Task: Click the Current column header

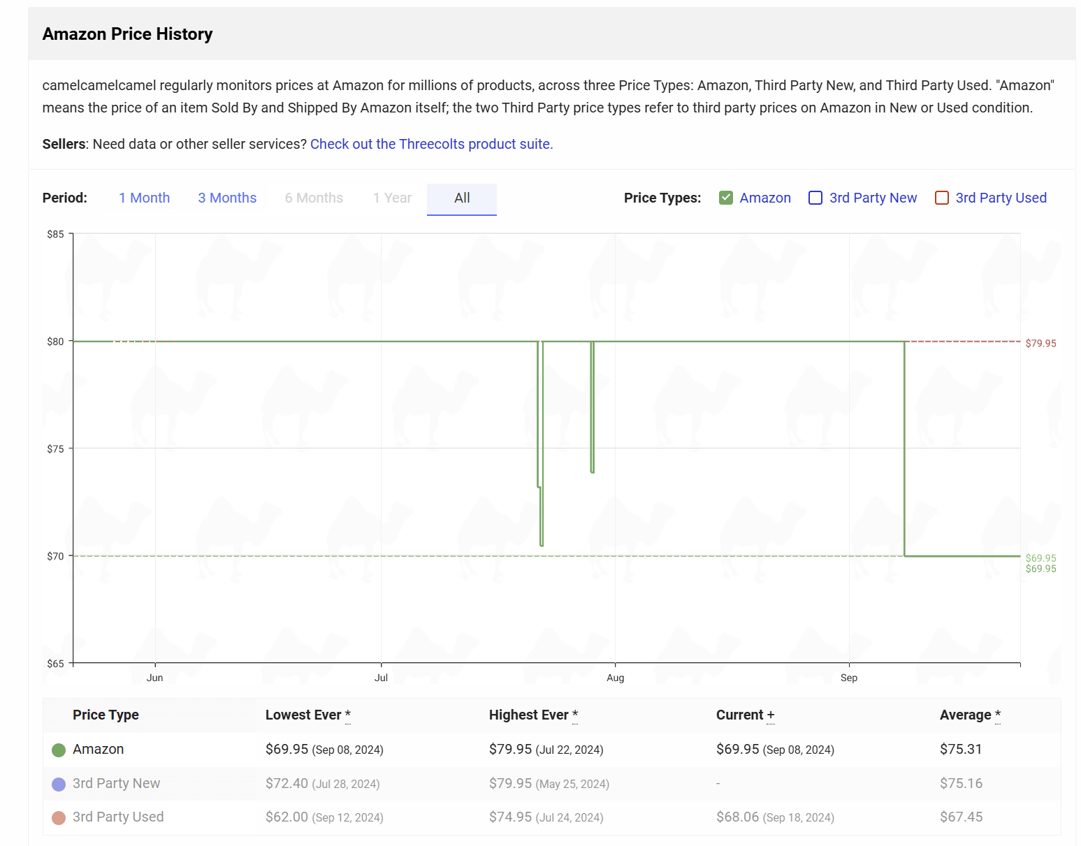Action: coord(745,715)
